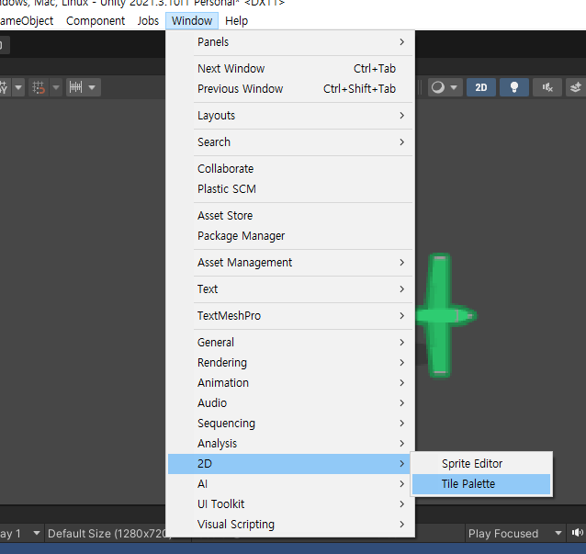Open the tool handle dropdown arrow

(x=18, y=87)
